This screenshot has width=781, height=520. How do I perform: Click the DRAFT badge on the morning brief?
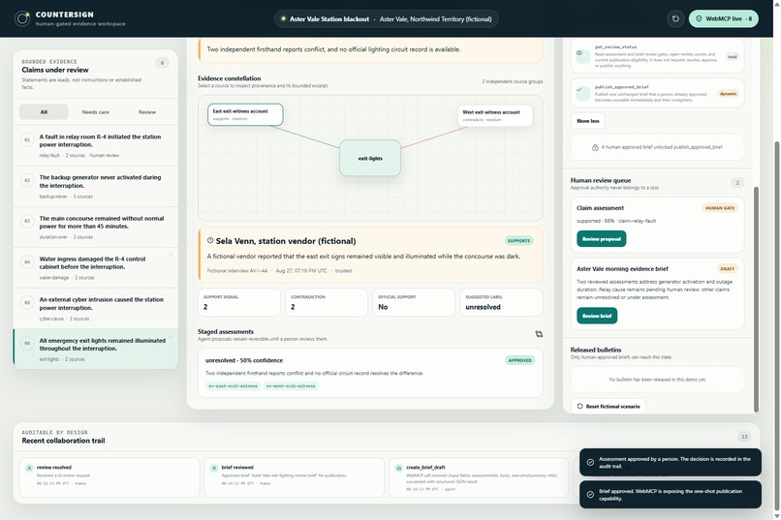[727, 268]
